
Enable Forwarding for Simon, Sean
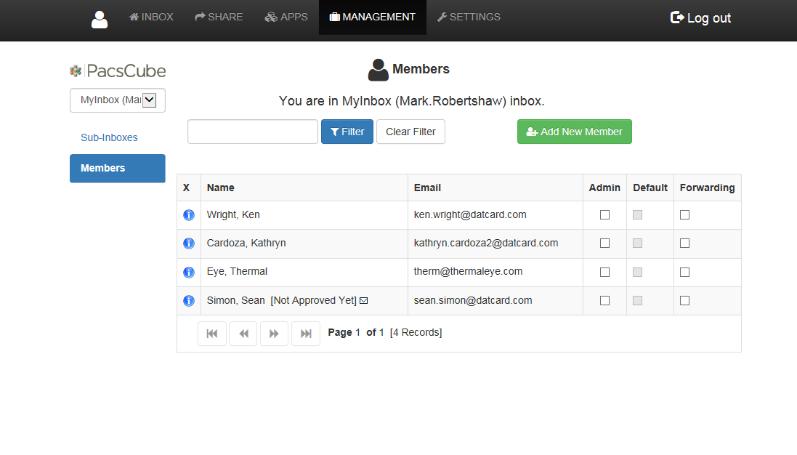coord(684,301)
